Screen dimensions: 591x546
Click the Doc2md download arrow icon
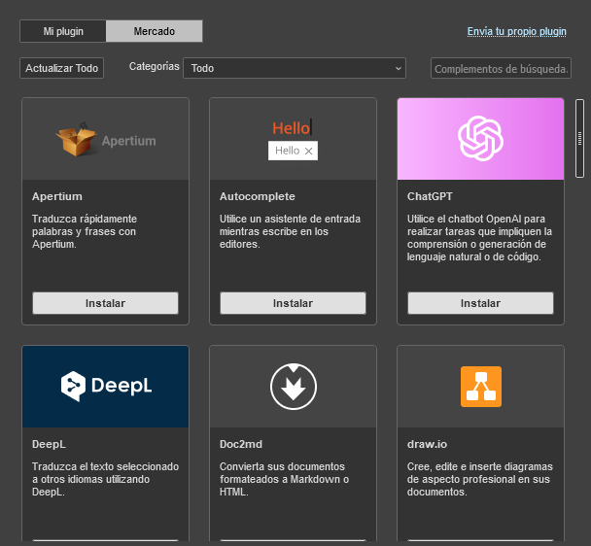point(293,386)
